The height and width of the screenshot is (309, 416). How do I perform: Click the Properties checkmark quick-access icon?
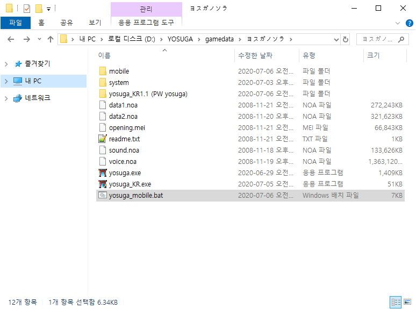coord(27,9)
